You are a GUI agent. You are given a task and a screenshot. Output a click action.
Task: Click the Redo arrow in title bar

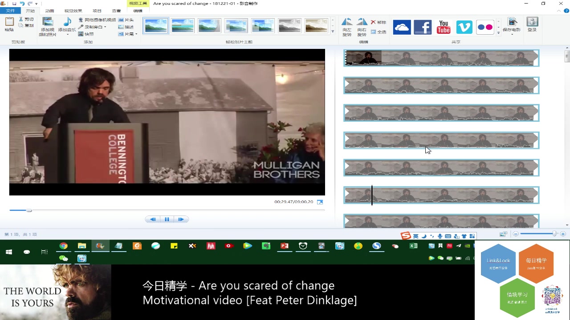pos(30,4)
